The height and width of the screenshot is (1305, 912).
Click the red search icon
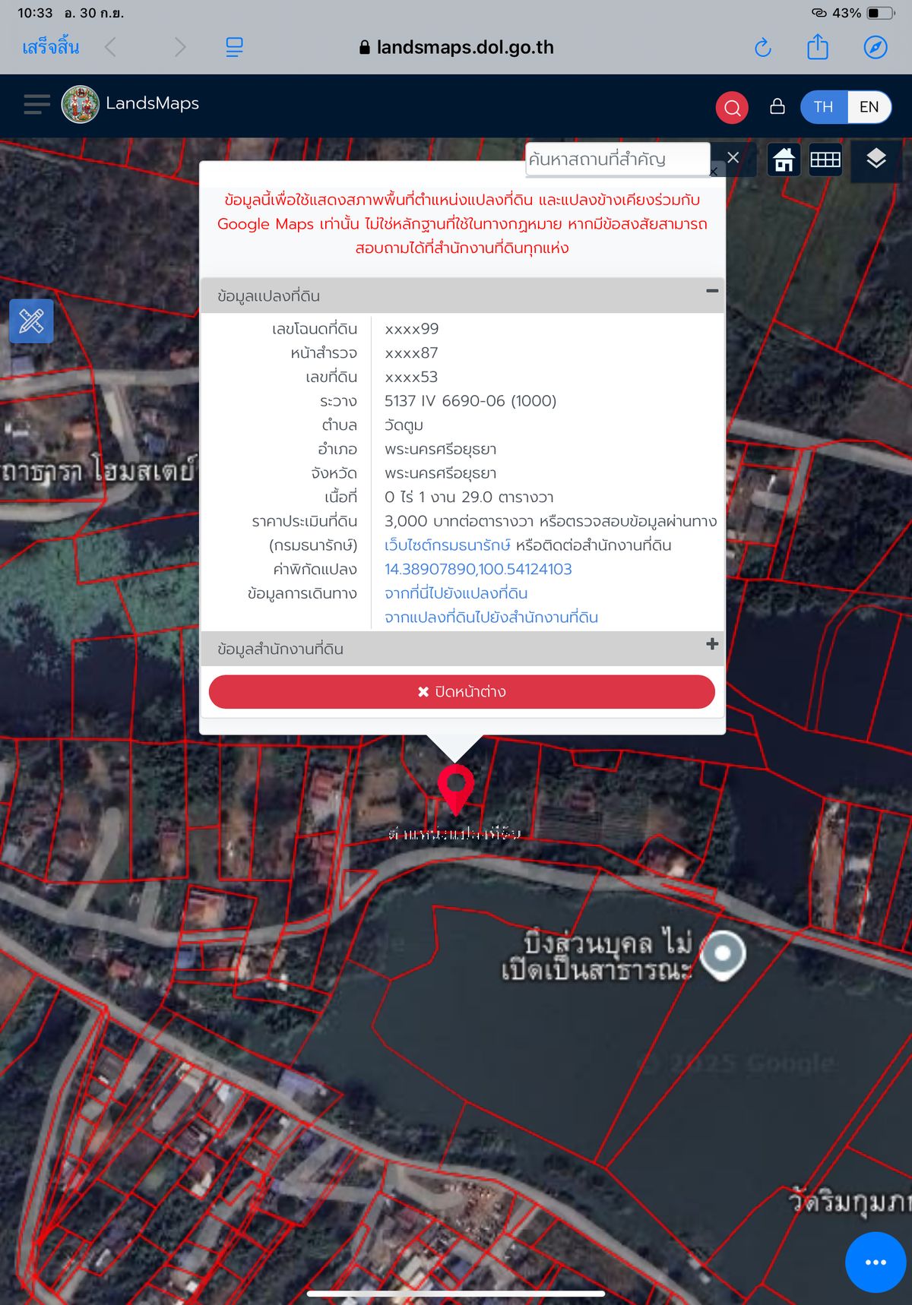click(732, 107)
